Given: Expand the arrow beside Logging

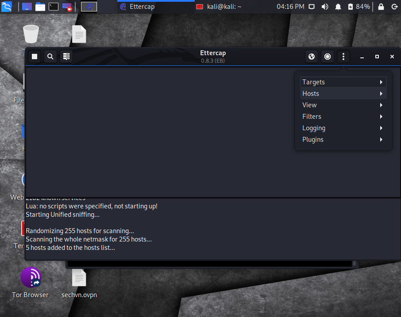Looking at the screenshot, I should coord(381,128).
